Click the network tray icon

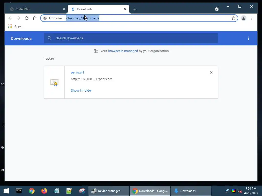pos(227,191)
